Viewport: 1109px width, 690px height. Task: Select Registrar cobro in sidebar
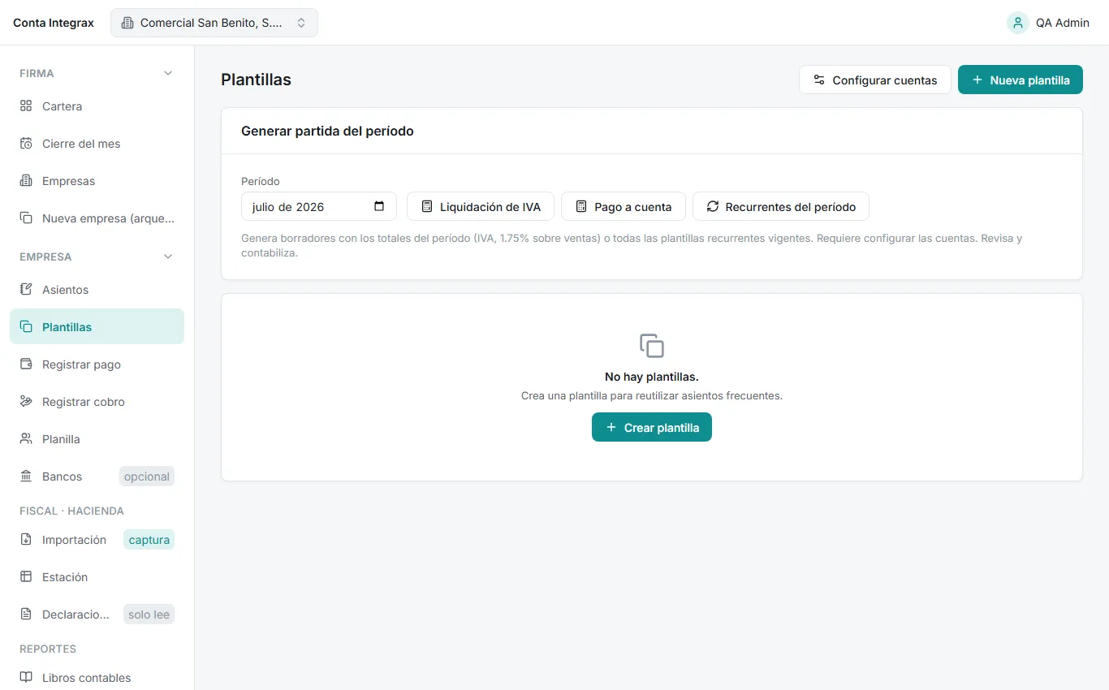[97, 402]
